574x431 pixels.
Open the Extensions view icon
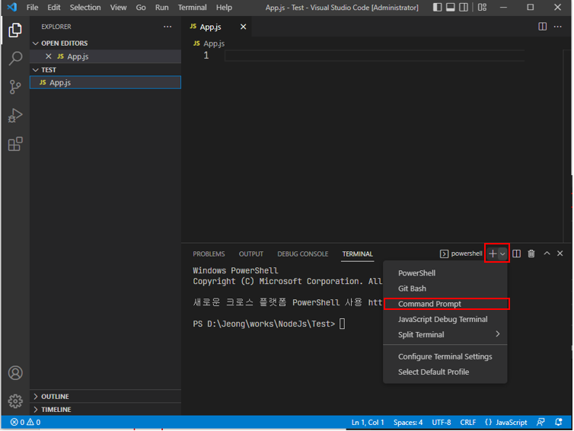click(x=15, y=144)
